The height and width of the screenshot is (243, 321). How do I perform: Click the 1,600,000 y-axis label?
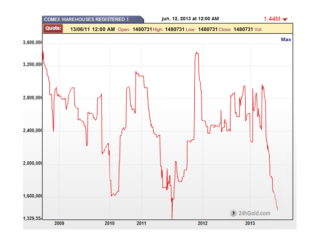click(32, 196)
